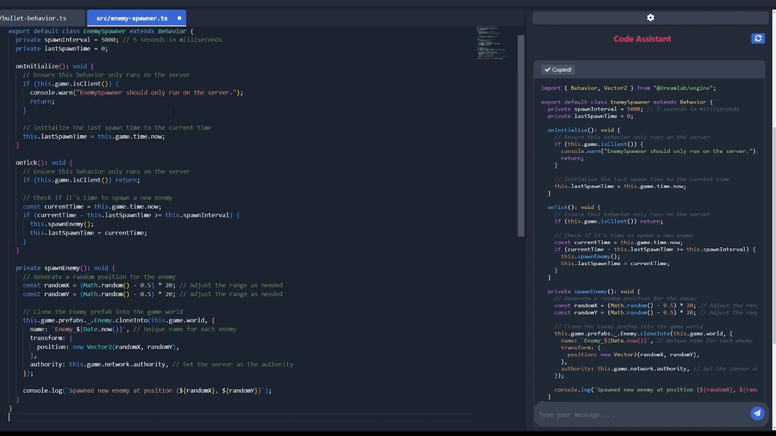
Task: Click 'position: new Vector2' in editor
Action: 108,347
